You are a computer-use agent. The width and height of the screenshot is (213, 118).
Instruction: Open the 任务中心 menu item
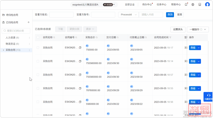click(x=161, y=4)
